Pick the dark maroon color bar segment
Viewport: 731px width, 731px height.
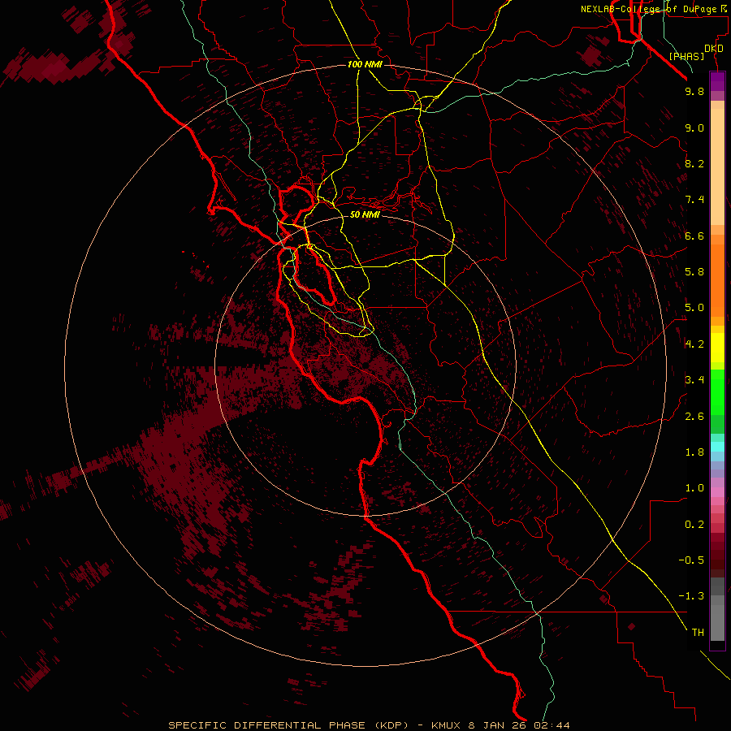point(717,556)
